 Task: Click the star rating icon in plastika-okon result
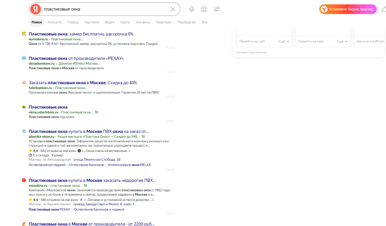[30, 150]
